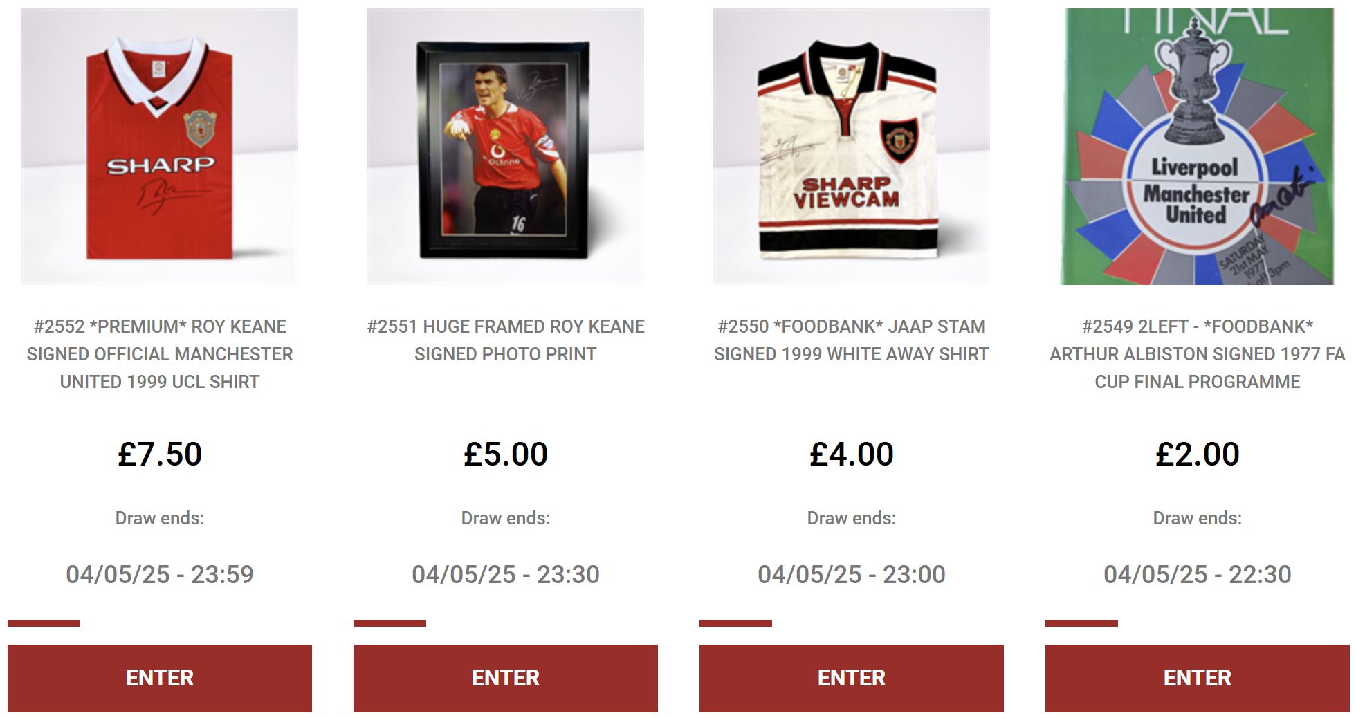Open the framed Roy Keane photo print image

[506, 146]
